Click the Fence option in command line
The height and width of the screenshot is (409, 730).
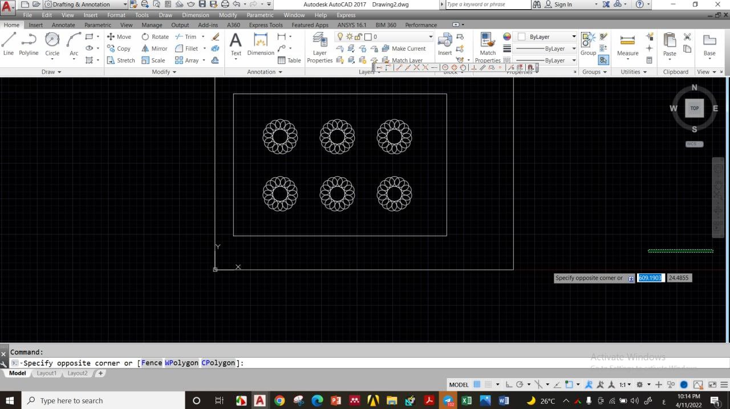[152, 363]
